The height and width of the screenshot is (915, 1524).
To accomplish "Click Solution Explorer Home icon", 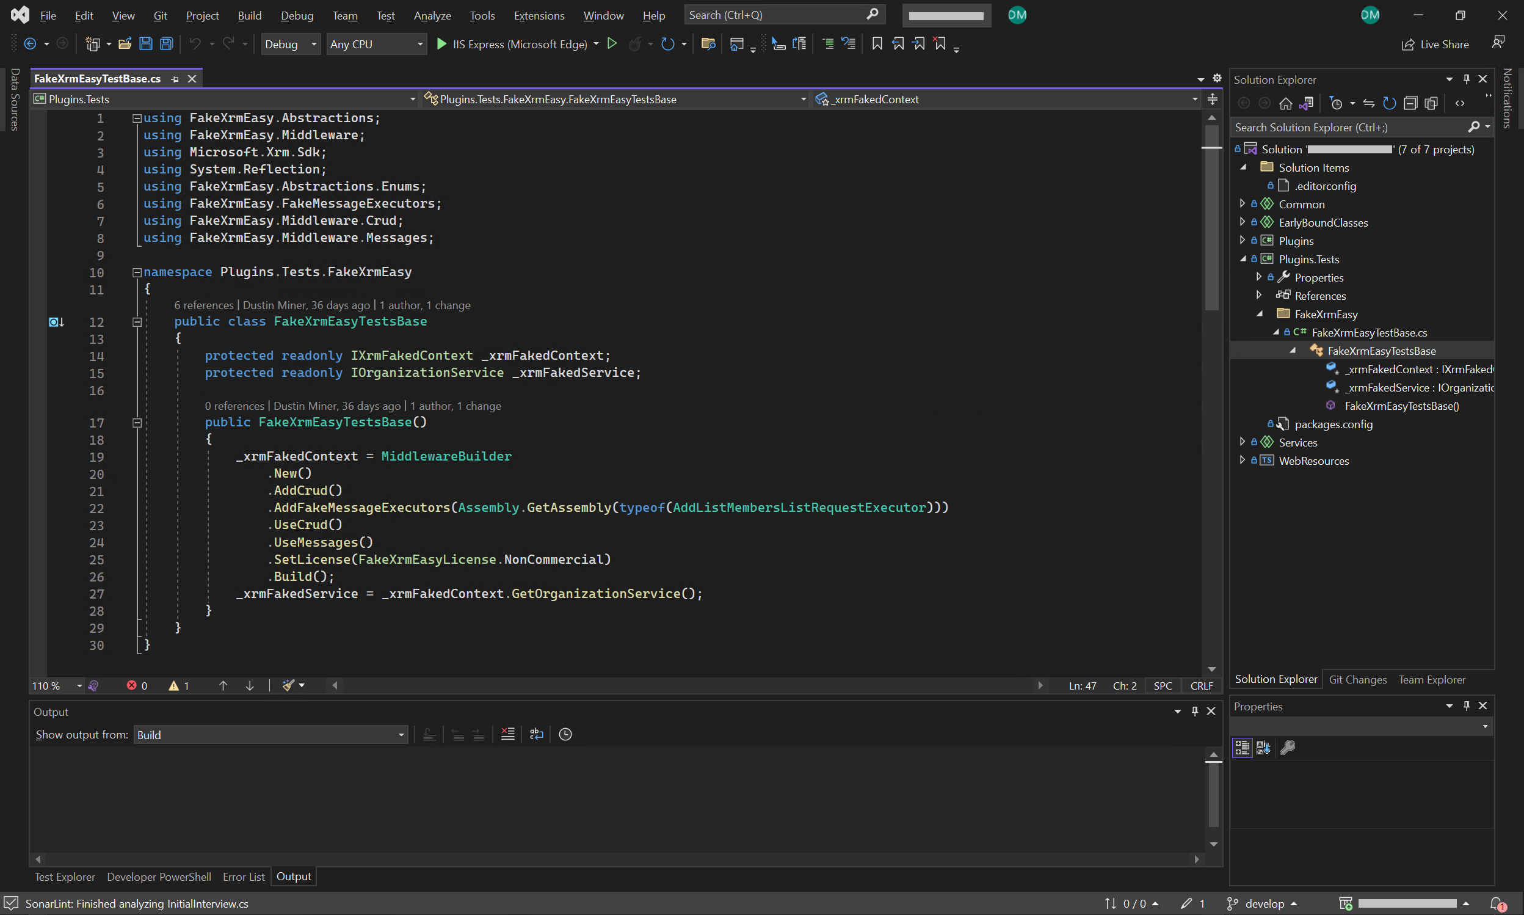I will [1285, 104].
